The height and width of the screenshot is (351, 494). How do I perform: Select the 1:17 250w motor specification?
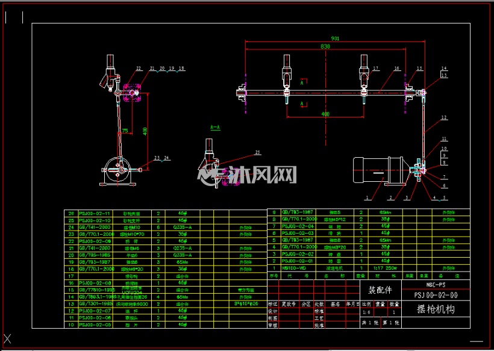(x=385, y=268)
